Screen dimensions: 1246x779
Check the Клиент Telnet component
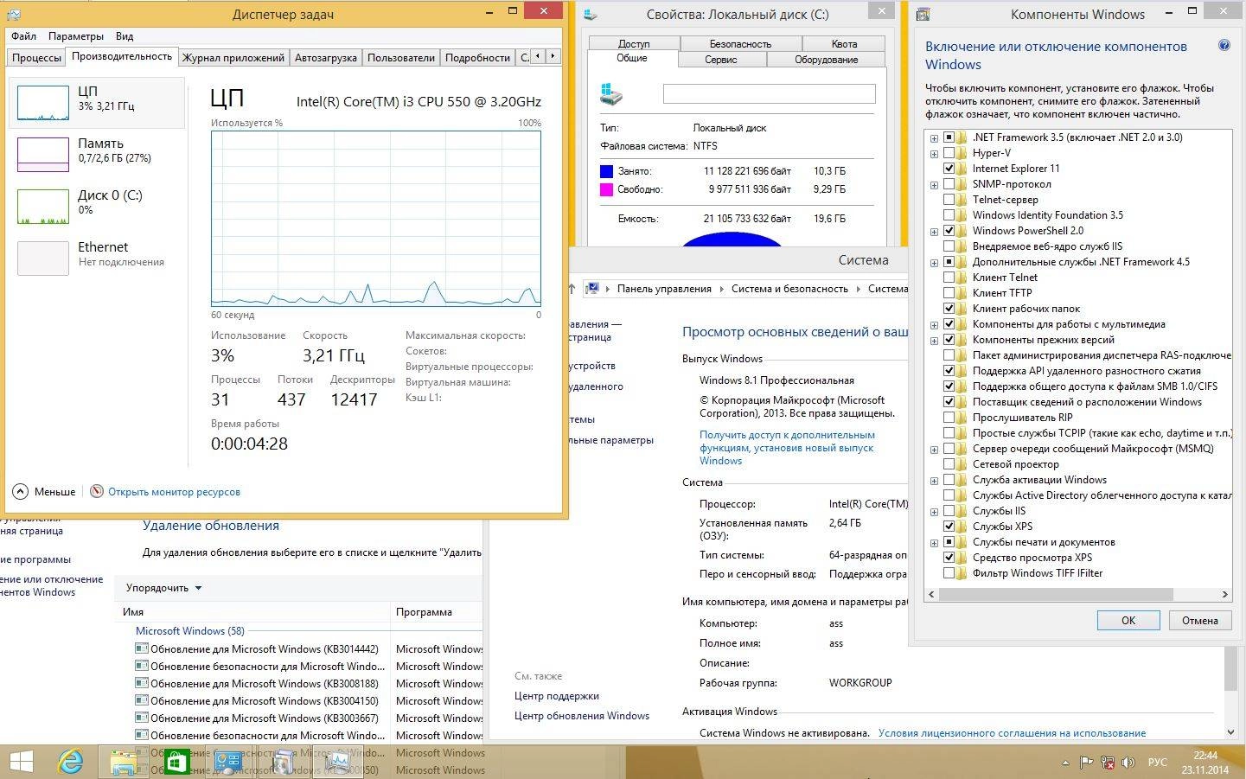pos(949,278)
